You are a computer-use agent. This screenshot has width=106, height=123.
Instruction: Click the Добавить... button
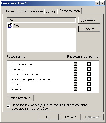pos(89,20)
